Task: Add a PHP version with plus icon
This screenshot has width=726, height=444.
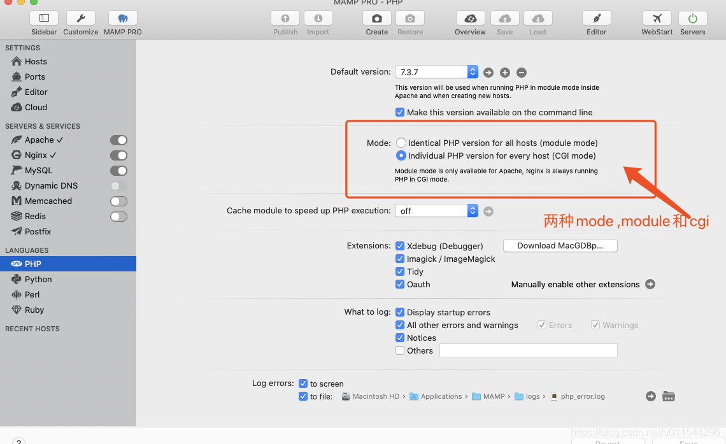Action: pyautogui.click(x=505, y=73)
